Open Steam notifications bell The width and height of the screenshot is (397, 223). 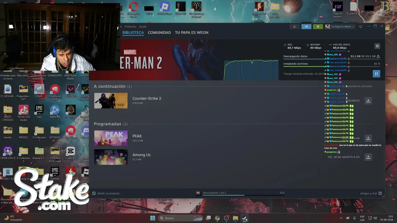point(318,27)
